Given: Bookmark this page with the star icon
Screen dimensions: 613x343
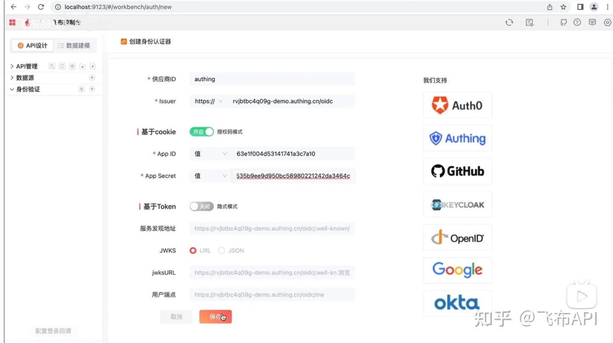Looking at the screenshot, I should point(563,7).
